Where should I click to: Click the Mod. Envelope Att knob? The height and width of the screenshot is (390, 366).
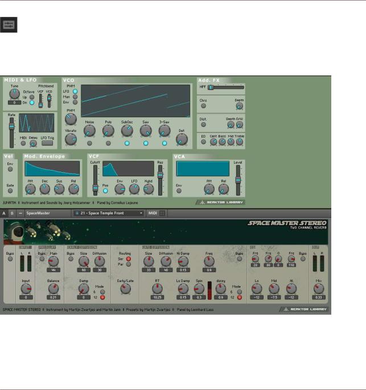30,189
